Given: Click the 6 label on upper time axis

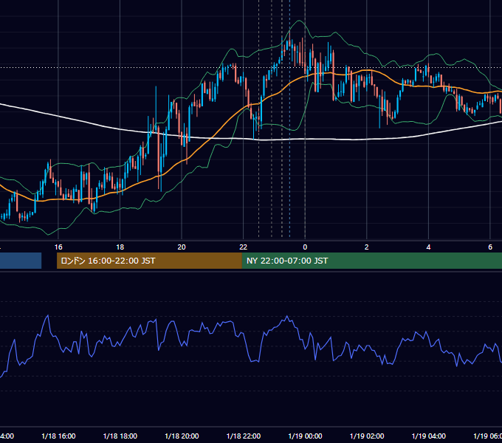Looking at the screenshot, I should [490, 247].
